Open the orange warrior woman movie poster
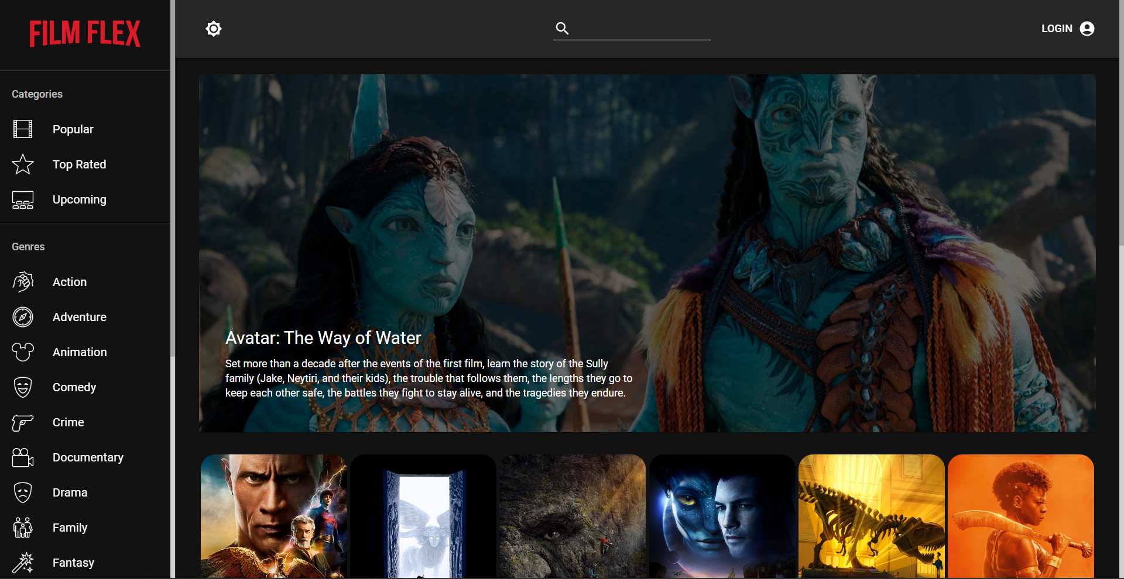The width and height of the screenshot is (1124, 579). coord(1021,516)
